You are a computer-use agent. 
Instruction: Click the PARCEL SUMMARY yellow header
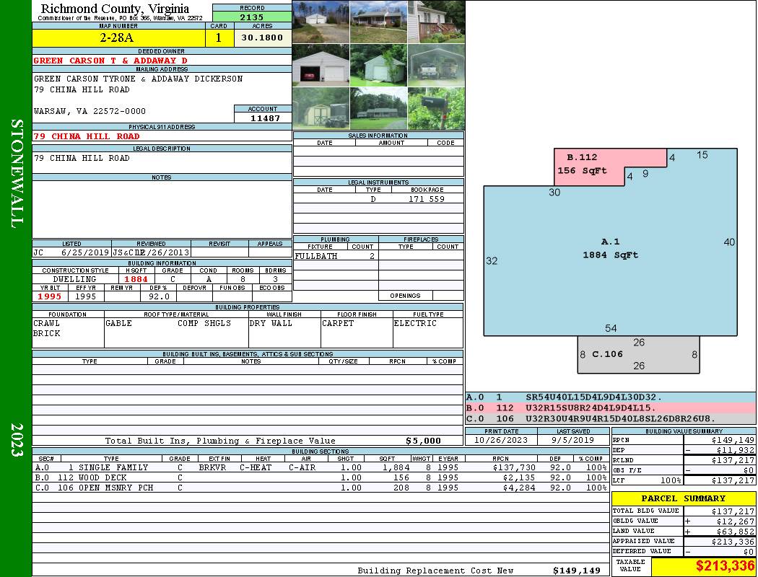(684, 498)
